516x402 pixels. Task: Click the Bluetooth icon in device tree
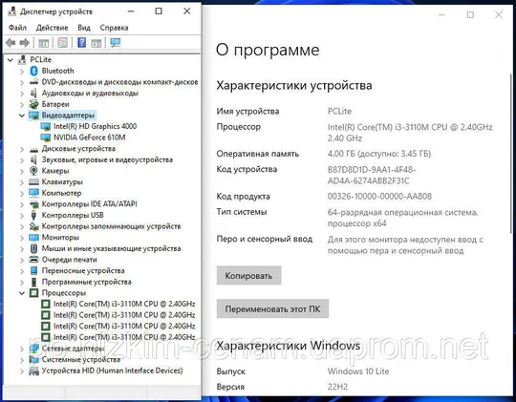pyautogui.click(x=33, y=71)
